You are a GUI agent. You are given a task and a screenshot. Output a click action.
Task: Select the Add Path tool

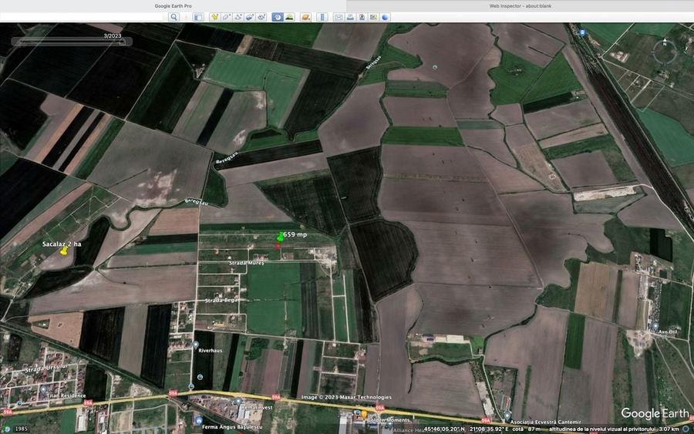point(238,17)
